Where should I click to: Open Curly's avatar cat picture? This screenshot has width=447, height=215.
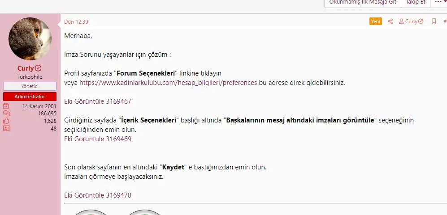coord(30,39)
